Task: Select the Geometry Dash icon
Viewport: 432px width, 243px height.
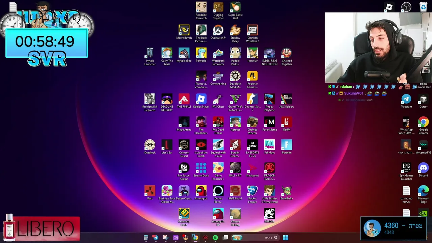Action: click(x=184, y=217)
